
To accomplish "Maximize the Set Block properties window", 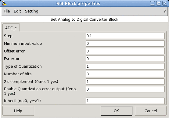I will [159, 3].
